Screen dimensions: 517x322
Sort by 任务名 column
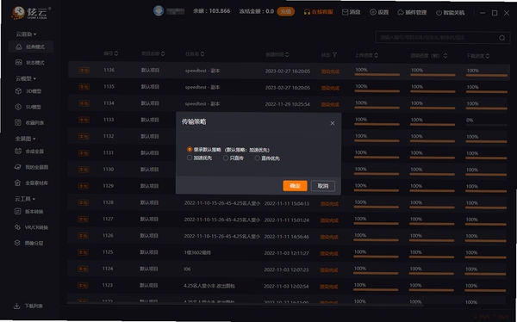(x=202, y=53)
